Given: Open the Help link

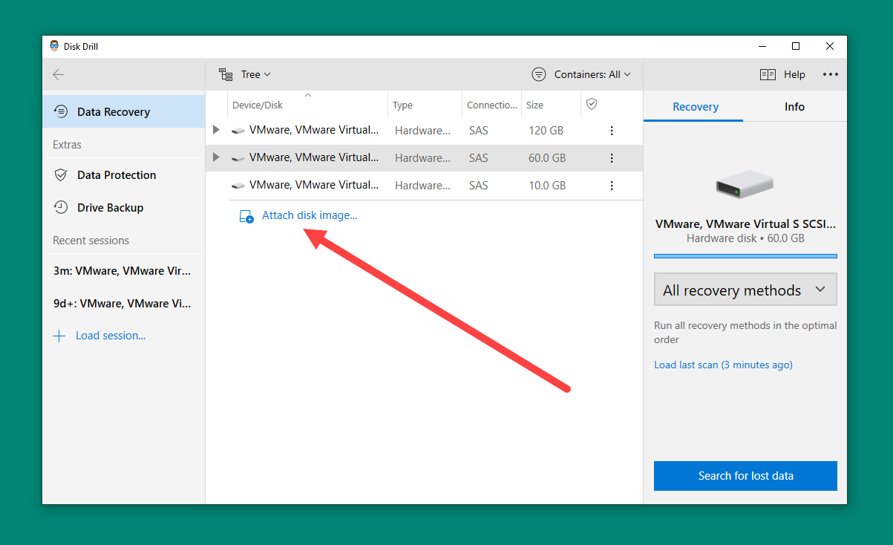Looking at the screenshot, I should 794,74.
